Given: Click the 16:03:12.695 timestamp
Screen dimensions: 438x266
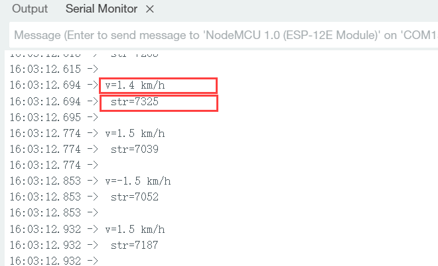Looking at the screenshot, I should [x=45, y=117].
